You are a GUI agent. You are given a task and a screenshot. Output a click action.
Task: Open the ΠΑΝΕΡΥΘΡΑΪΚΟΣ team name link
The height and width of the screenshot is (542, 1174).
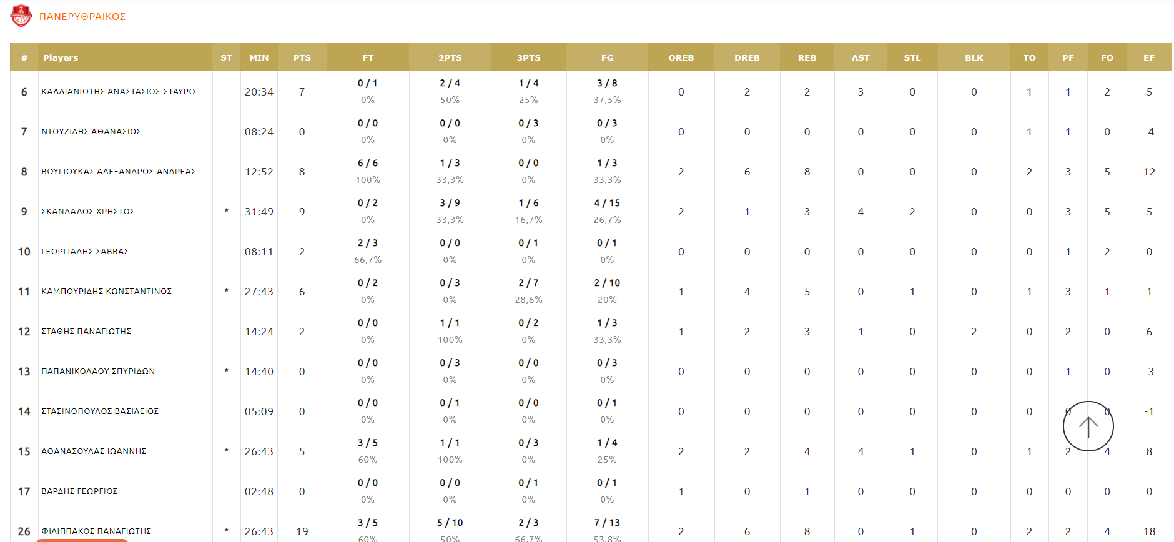pyautogui.click(x=82, y=17)
